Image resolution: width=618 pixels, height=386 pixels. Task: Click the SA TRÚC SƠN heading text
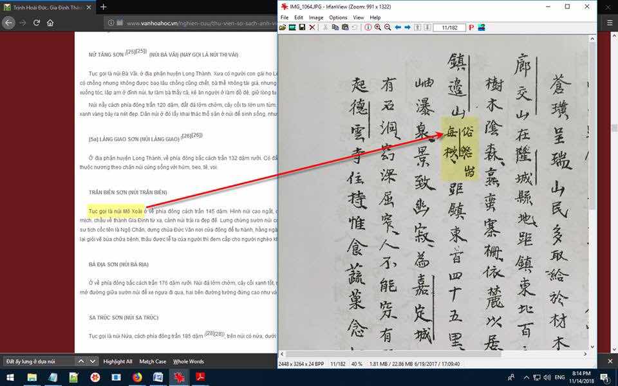[x=124, y=317]
